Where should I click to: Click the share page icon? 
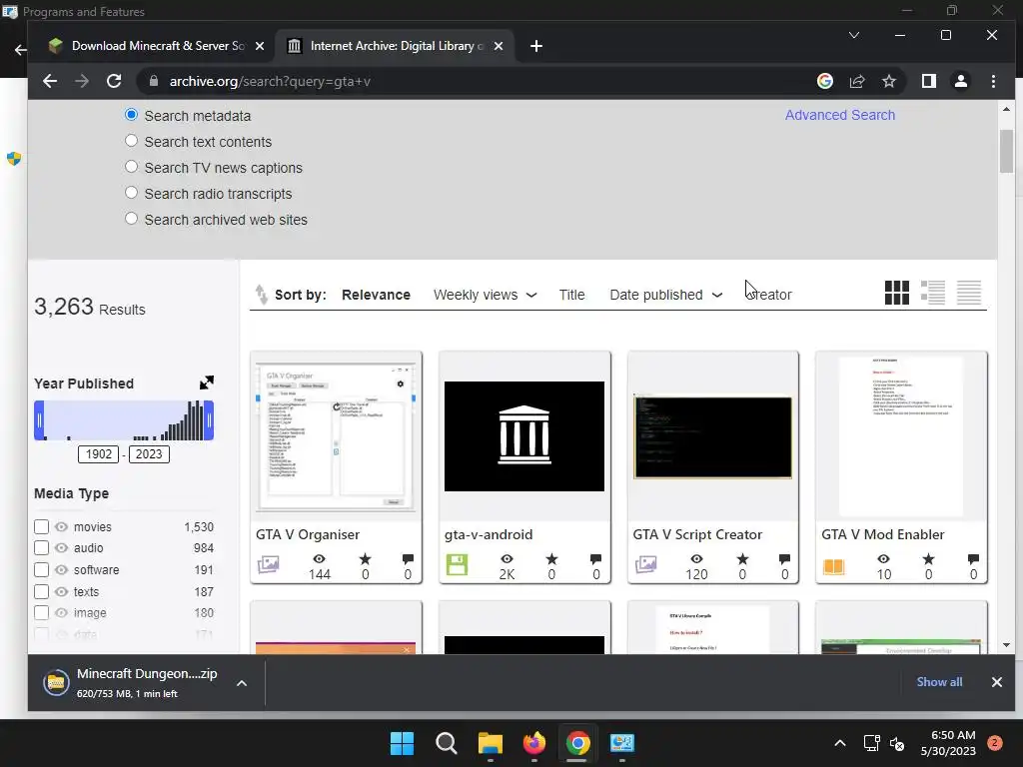pos(856,81)
